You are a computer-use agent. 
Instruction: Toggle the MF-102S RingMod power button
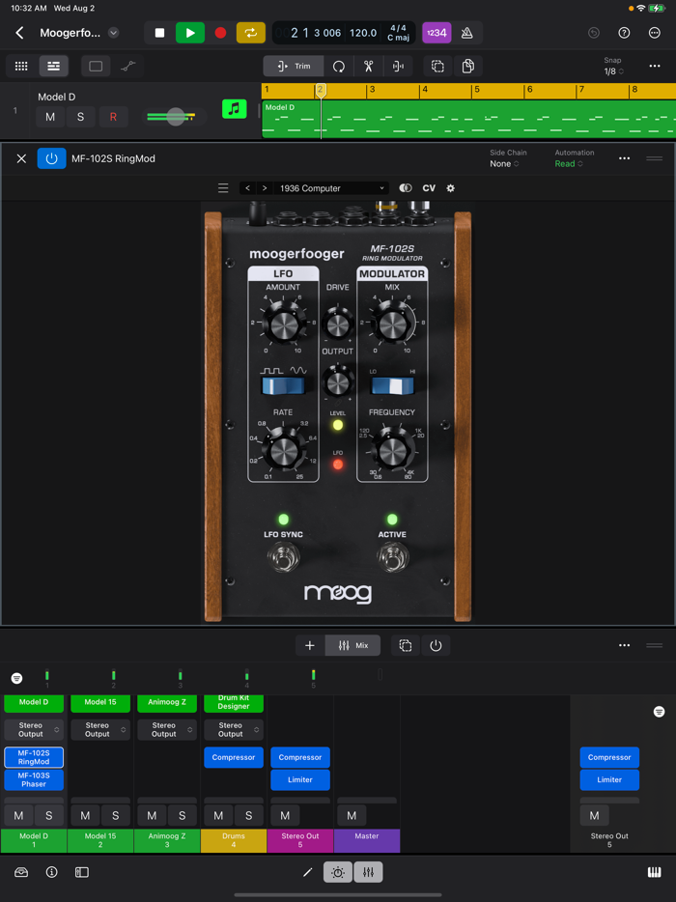[52, 158]
